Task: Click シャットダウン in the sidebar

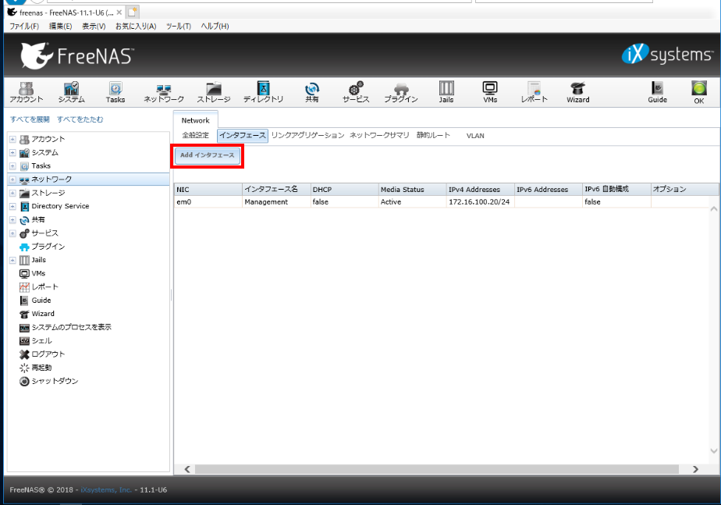Action: (x=55, y=381)
